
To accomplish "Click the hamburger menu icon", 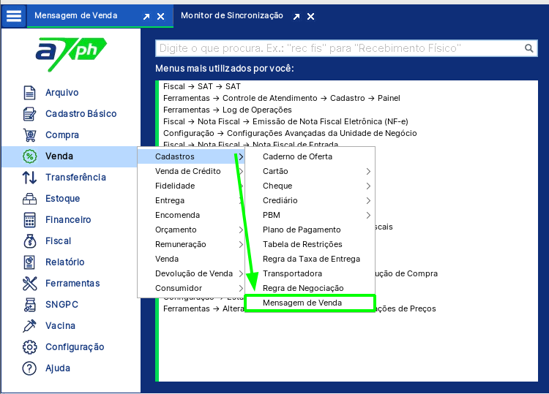I will tap(14, 15).
